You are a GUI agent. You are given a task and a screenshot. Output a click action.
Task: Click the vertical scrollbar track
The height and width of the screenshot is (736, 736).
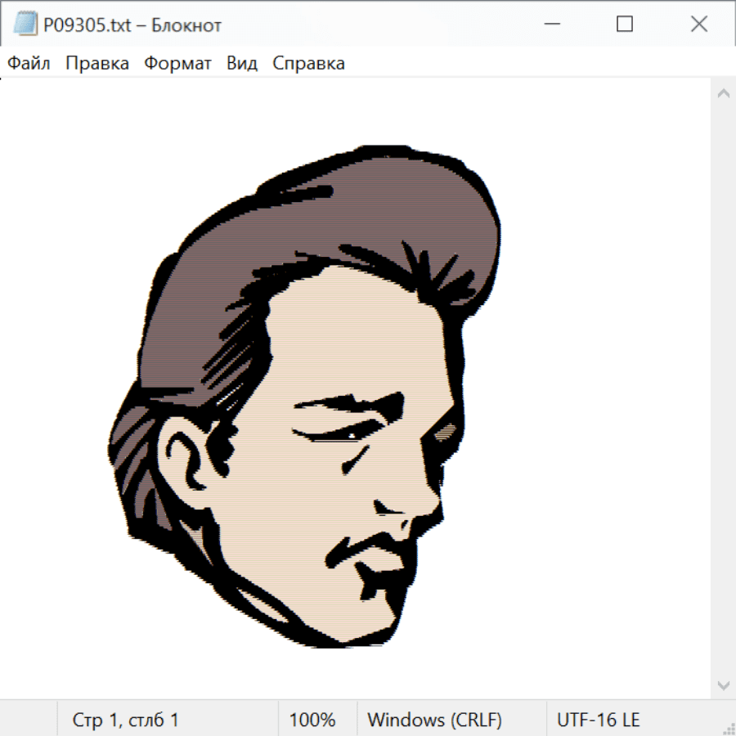[x=723, y=388]
